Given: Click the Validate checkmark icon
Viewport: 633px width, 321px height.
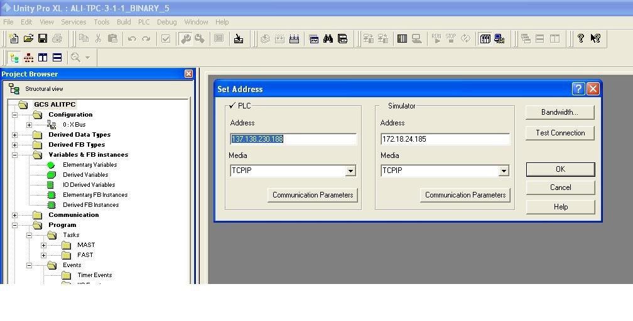Looking at the screenshot, I should (x=166, y=39).
